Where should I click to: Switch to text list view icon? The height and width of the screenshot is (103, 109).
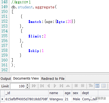(x=103, y=86)
